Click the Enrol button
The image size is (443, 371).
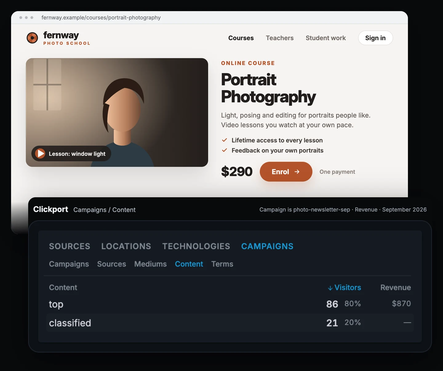coord(286,172)
